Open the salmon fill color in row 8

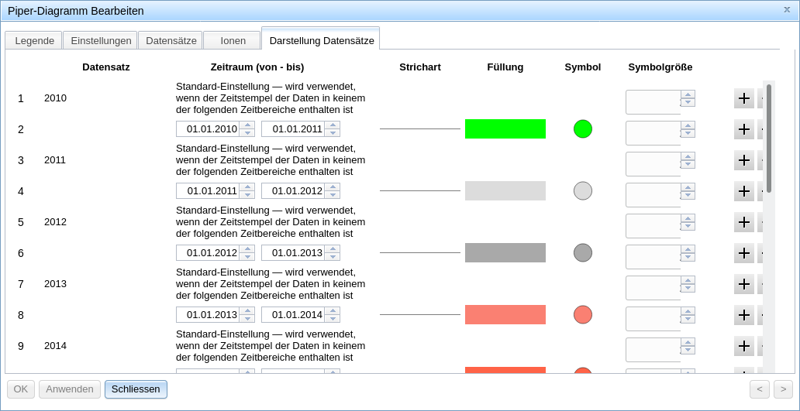click(505, 315)
